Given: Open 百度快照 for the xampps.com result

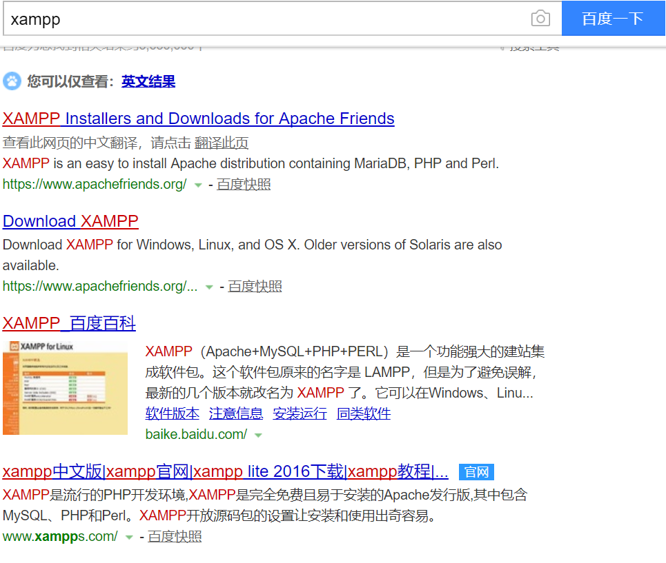Looking at the screenshot, I should tap(175, 537).
